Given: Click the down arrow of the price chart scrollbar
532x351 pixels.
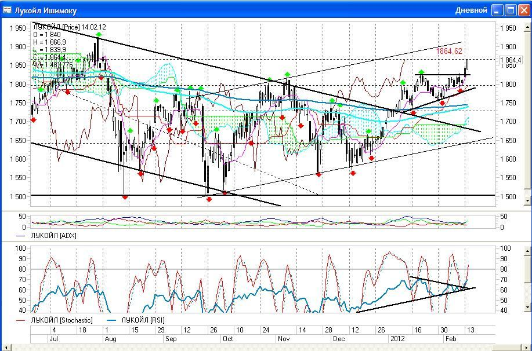Looking at the screenshot, I should click(x=527, y=200).
